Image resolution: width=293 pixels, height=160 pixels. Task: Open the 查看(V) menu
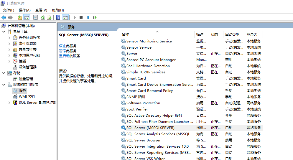tap(41, 10)
